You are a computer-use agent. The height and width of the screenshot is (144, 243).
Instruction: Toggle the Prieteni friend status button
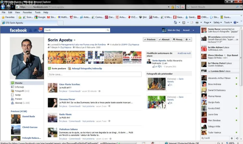coord(150,39)
